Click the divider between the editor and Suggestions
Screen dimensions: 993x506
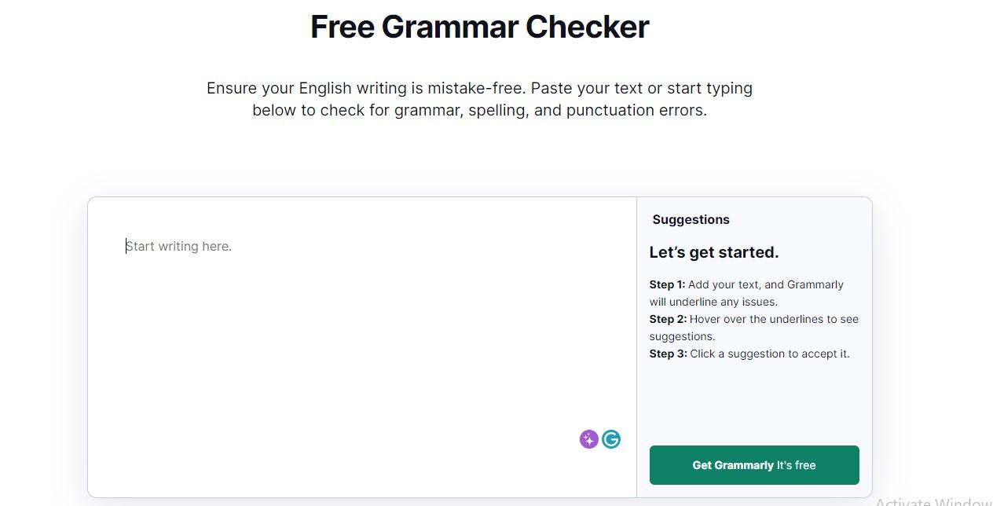pos(636,346)
